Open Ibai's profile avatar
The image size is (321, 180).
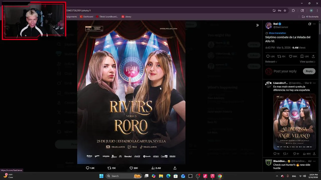(x=269, y=25)
